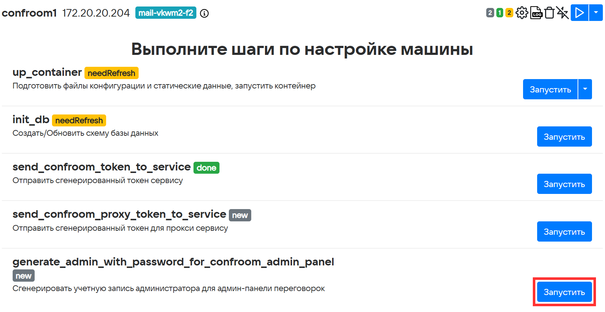Click the gray counter badge showing 2

pos(490,13)
